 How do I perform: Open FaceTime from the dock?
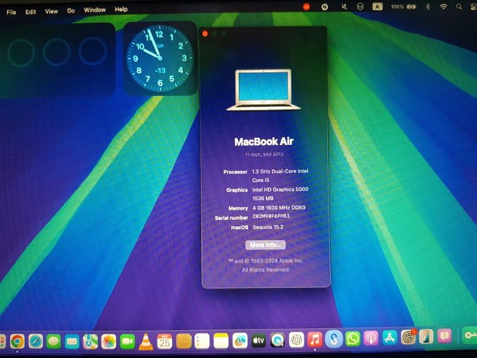[127, 341]
